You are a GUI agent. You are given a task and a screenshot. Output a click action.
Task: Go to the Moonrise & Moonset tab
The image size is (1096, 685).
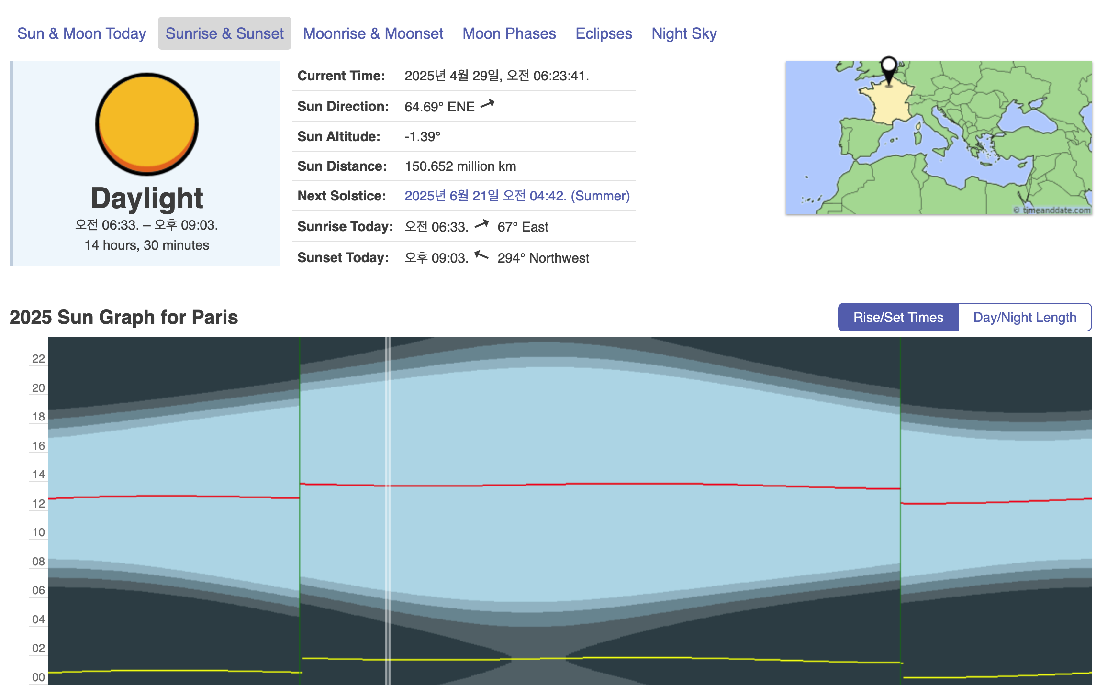[373, 33]
